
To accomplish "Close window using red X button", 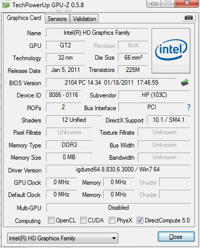I will coord(187,3).
